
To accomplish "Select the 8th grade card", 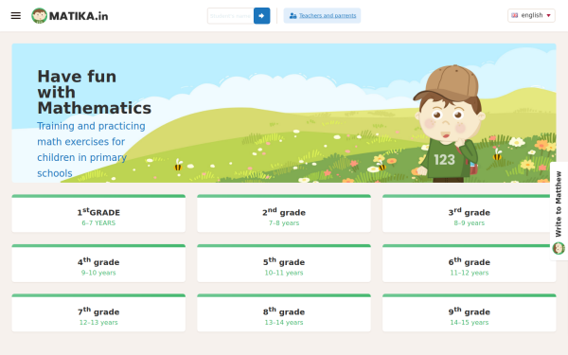I will [284, 312].
